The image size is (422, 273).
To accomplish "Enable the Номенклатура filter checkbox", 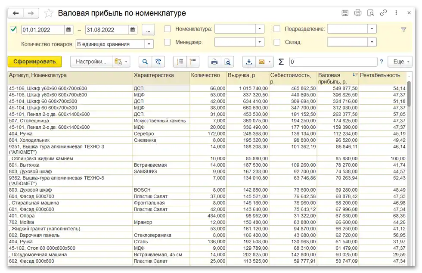I will pos(168,29).
